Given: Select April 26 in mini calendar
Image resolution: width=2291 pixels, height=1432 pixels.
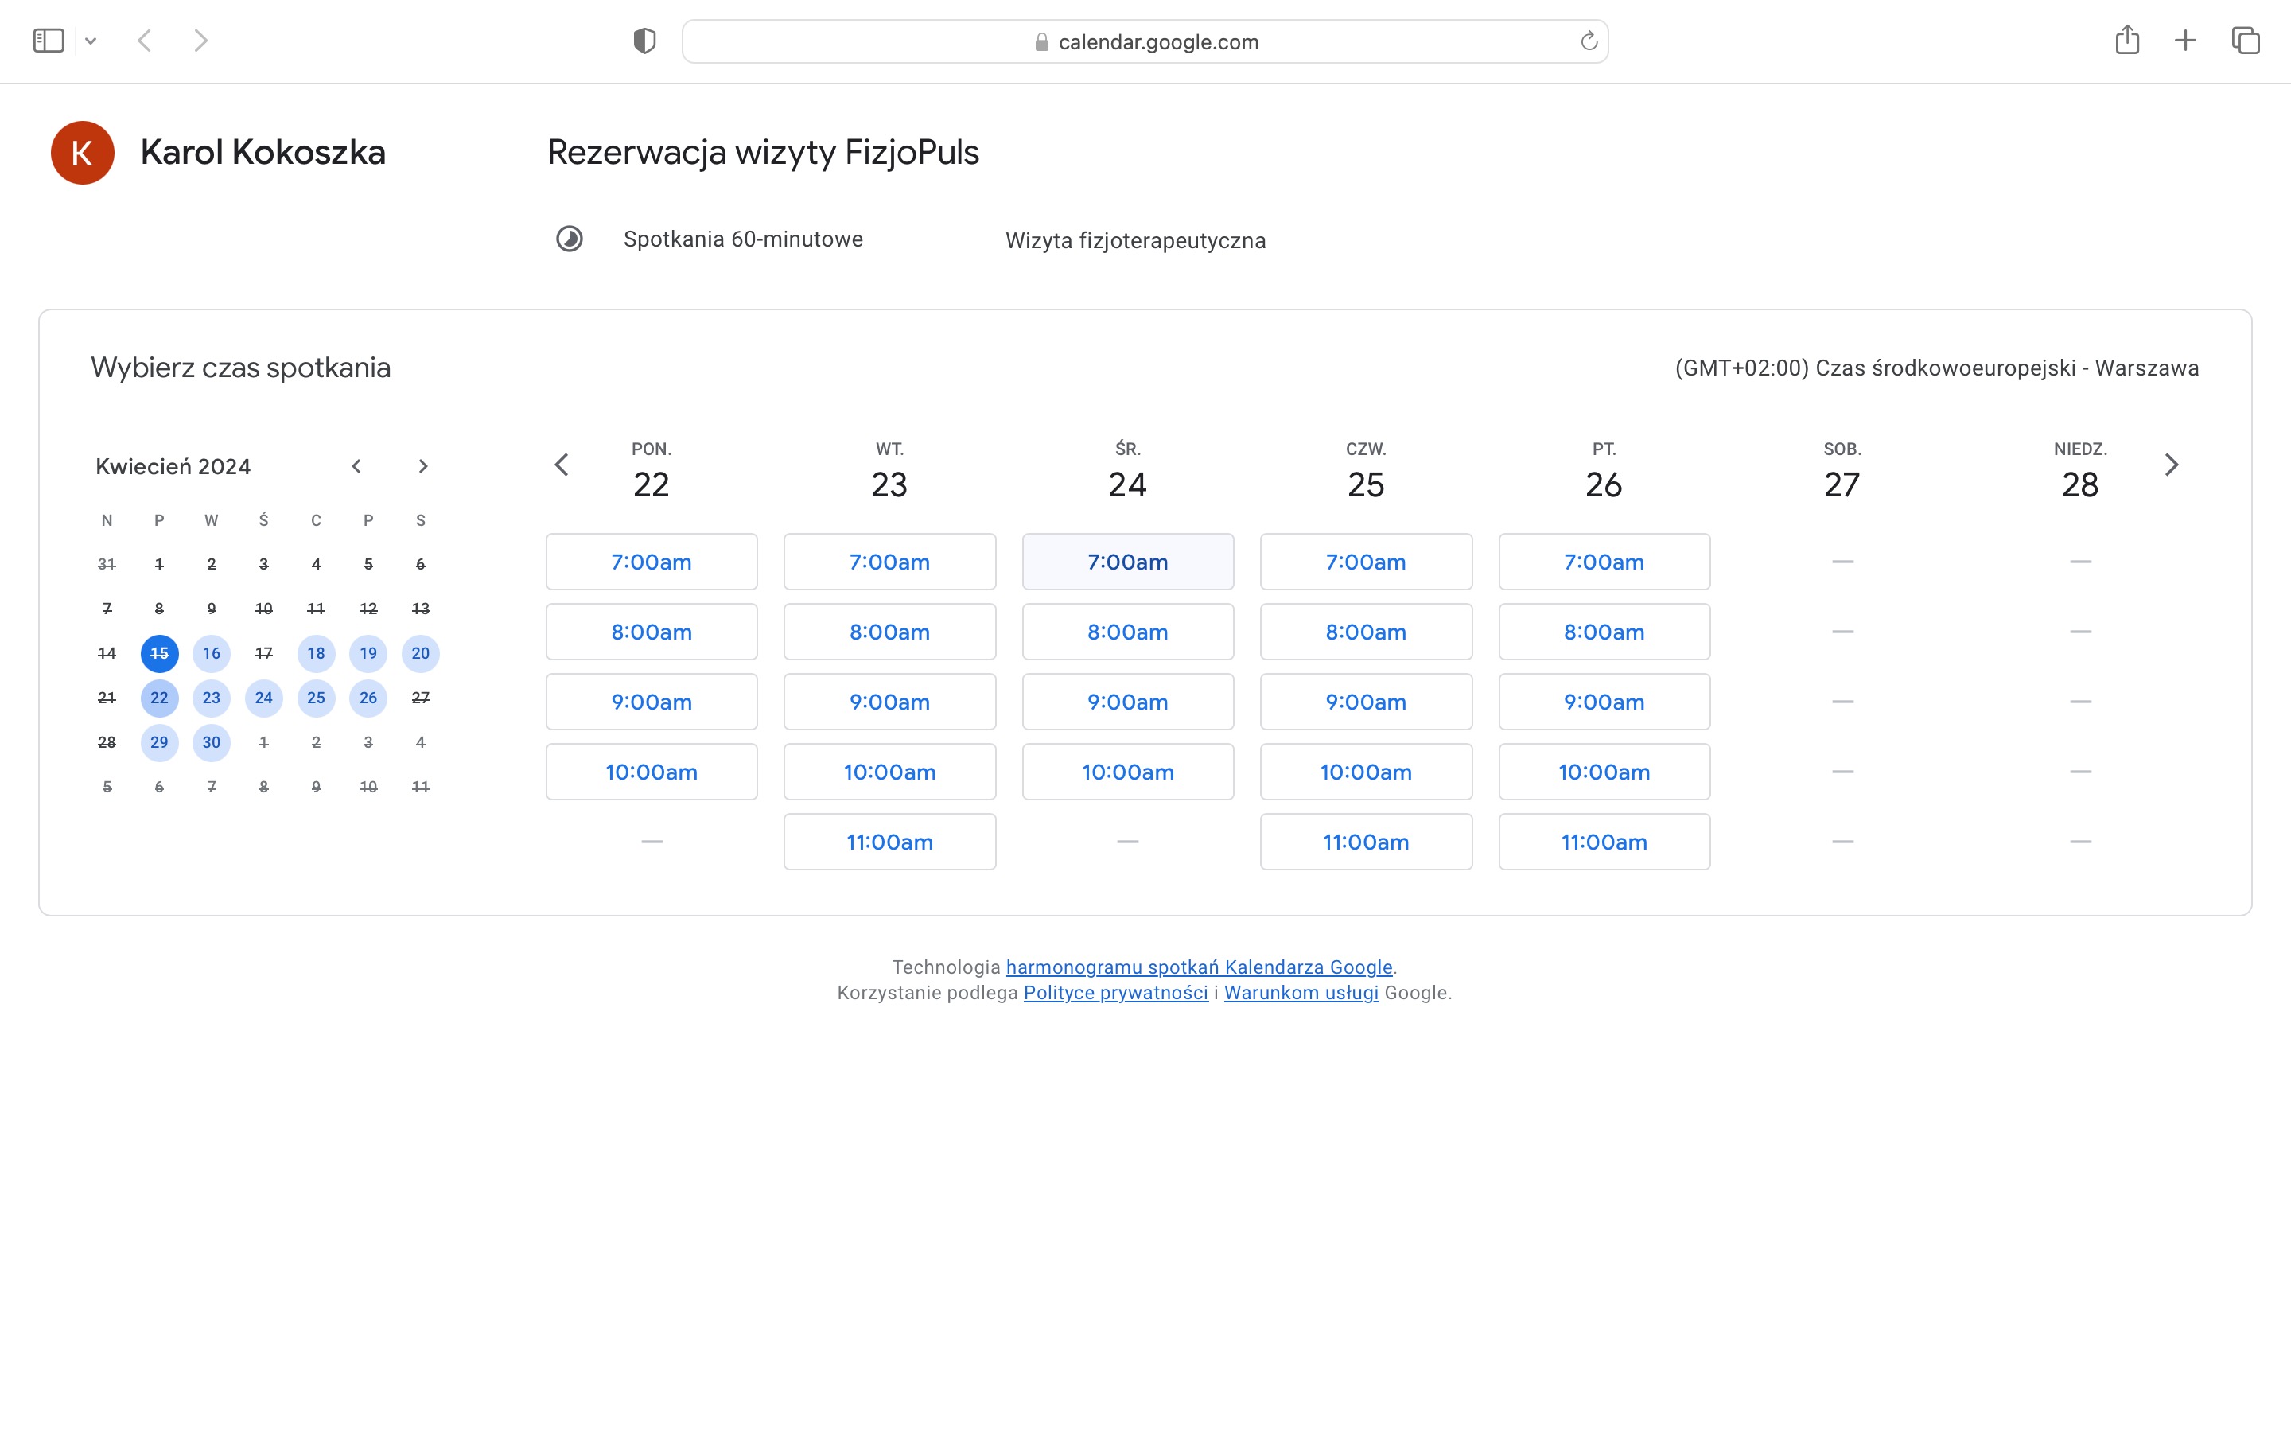Looking at the screenshot, I should [x=368, y=698].
